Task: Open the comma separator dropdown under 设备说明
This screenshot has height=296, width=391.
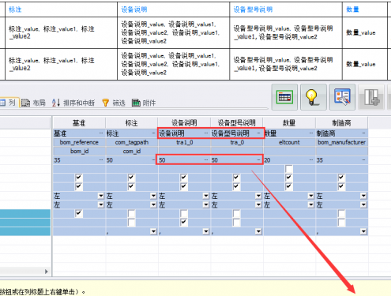Action: click(x=206, y=231)
